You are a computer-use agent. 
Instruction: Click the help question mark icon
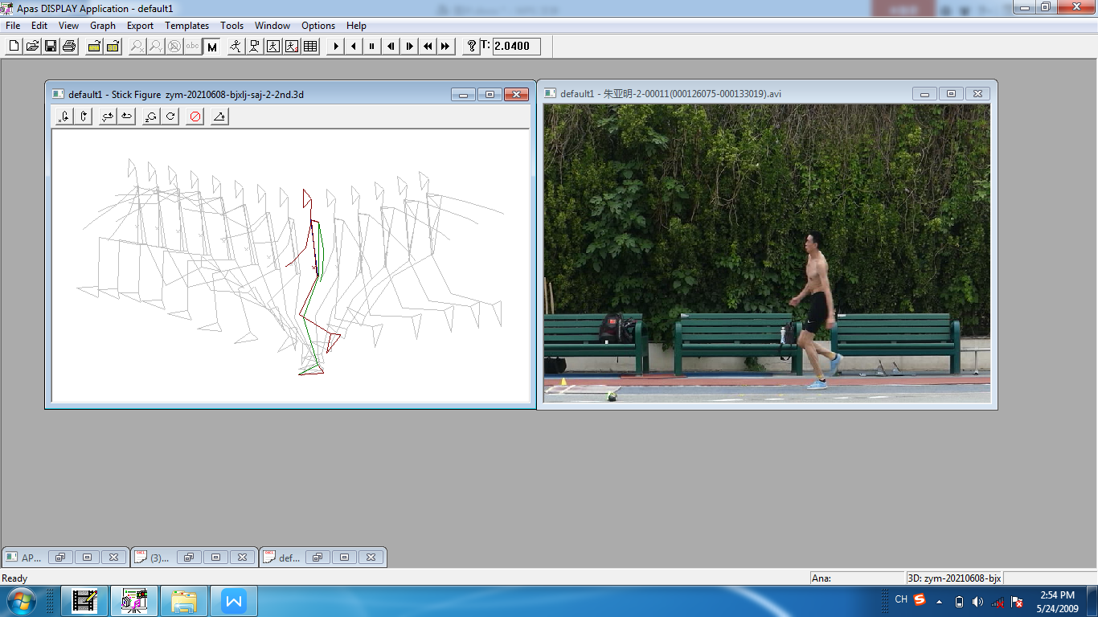point(471,47)
